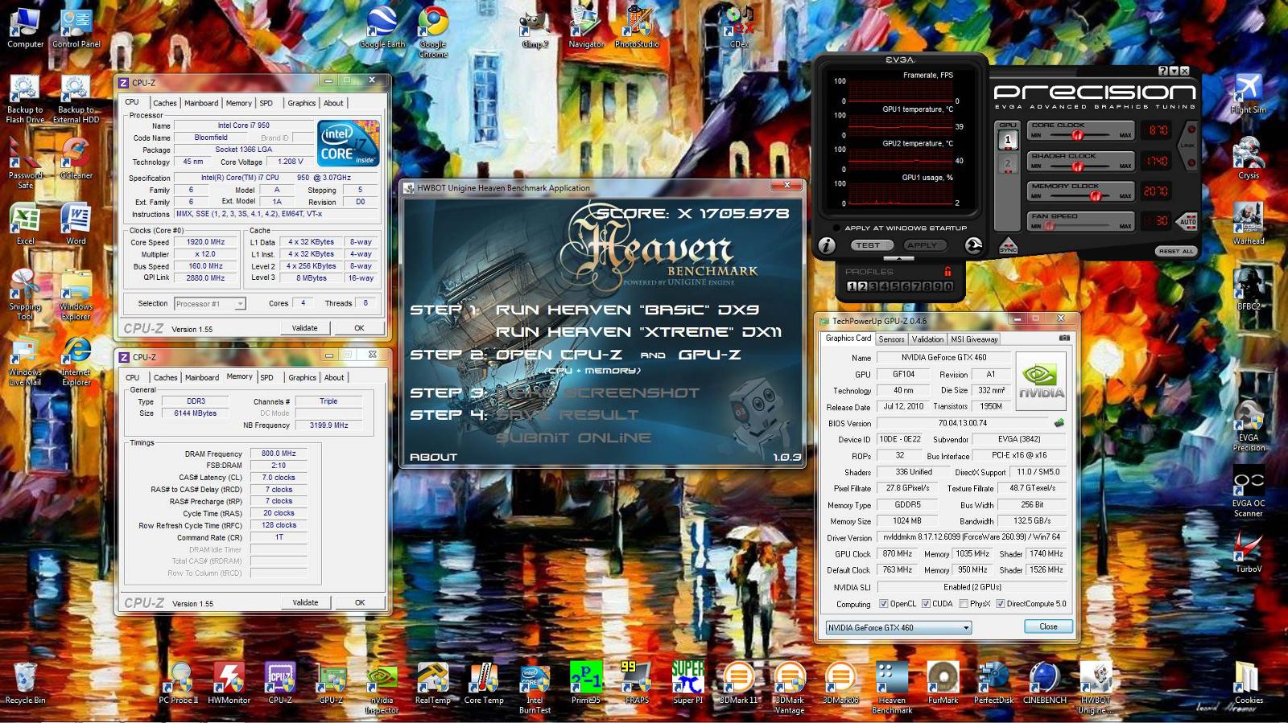This screenshot has height=723, width=1288.
Task: Select GPU 2 in Precision
Action: (x=1008, y=163)
